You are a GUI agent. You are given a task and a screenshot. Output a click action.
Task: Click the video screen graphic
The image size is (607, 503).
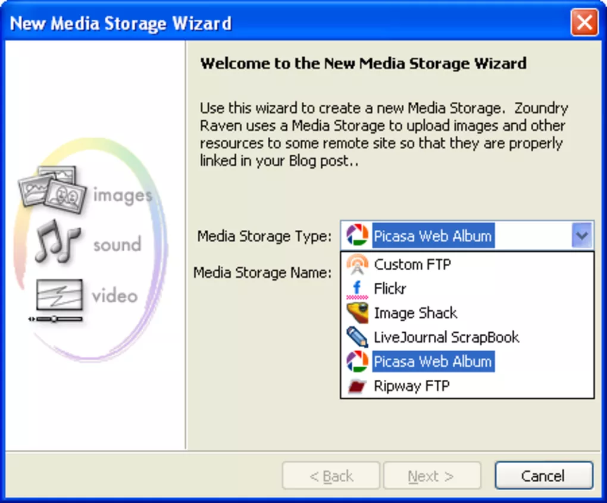[58, 295]
